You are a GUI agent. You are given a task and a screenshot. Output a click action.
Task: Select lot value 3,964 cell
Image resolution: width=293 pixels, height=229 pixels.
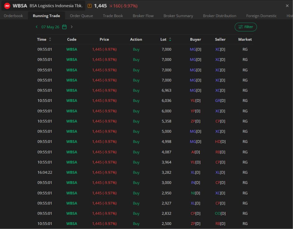tap(167, 162)
